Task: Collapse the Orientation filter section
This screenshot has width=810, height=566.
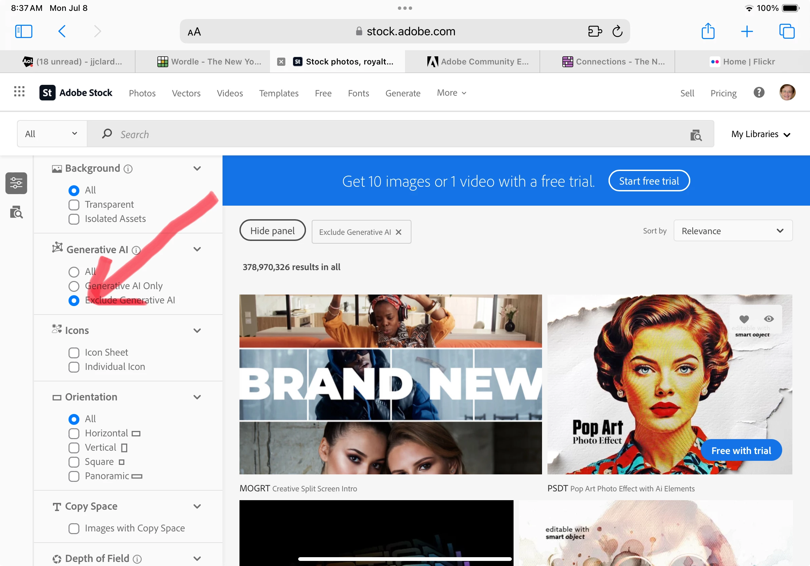Action: point(197,397)
